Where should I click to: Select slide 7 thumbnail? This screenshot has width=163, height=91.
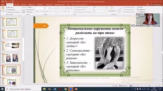tap(11, 34)
